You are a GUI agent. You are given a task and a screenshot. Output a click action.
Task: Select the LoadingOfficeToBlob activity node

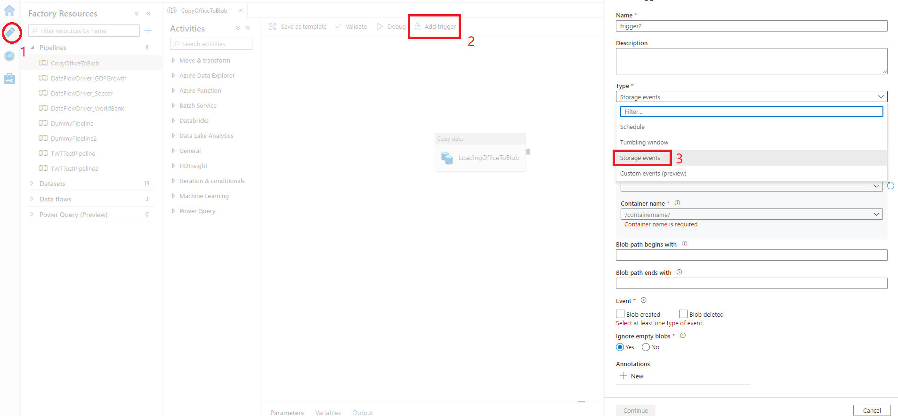[x=480, y=152]
